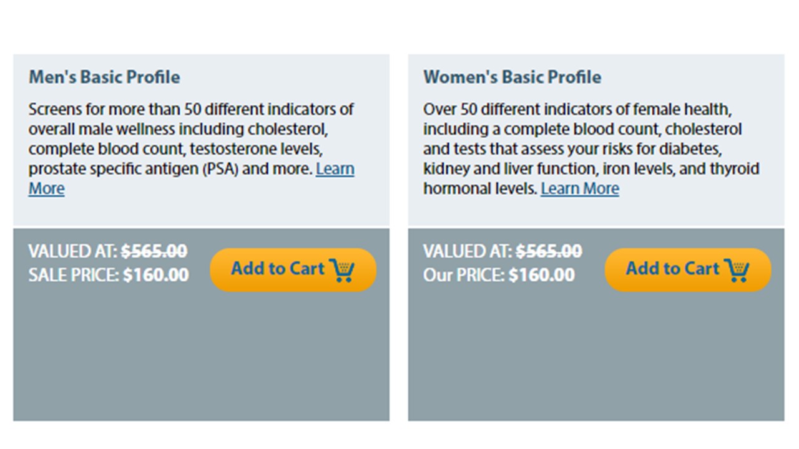Image resolution: width=799 pixels, height=449 pixels.
Task: Click the Women's $160.00 Our Price amount
Action: [x=541, y=275]
